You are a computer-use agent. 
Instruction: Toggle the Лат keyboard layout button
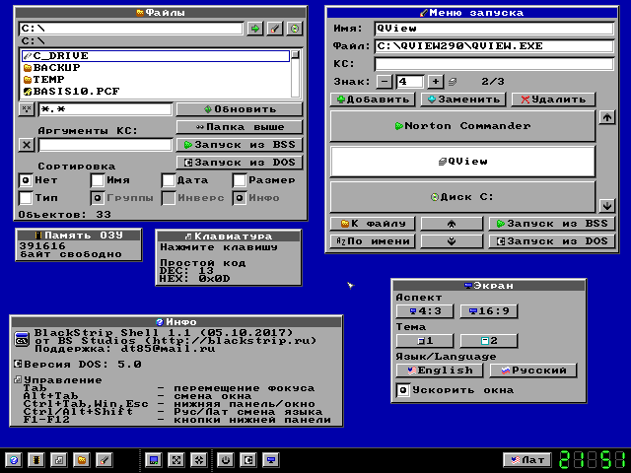tap(527, 460)
